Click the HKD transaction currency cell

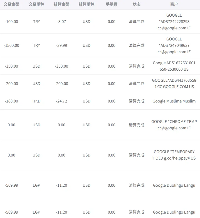click(x=36, y=101)
